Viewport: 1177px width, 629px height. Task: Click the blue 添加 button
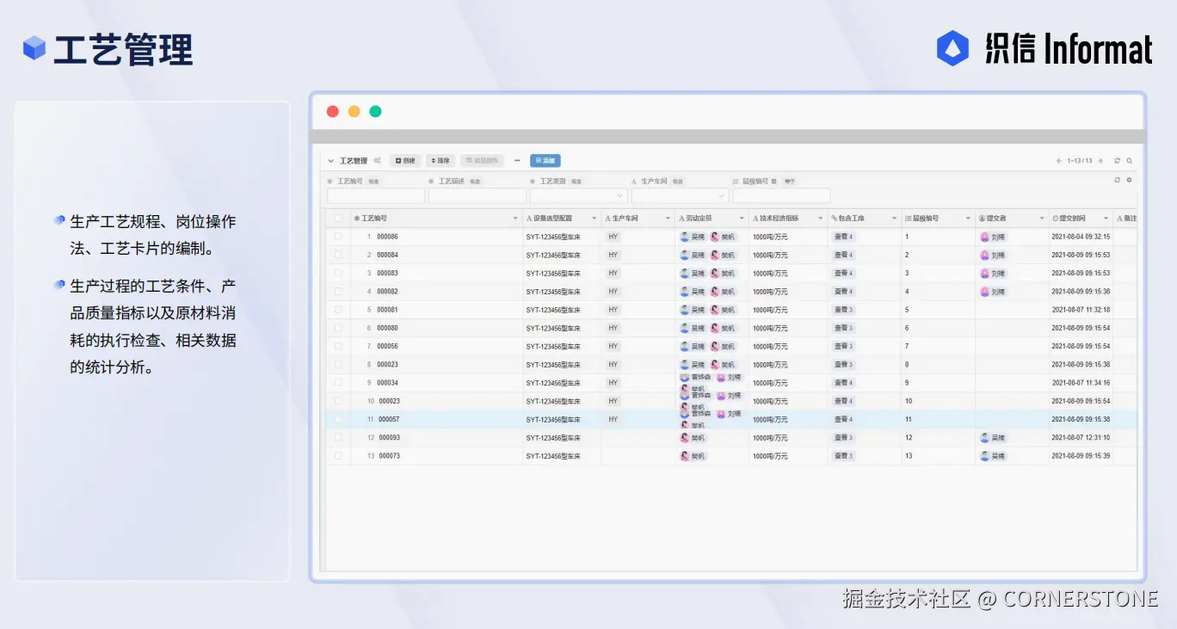tap(545, 161)
